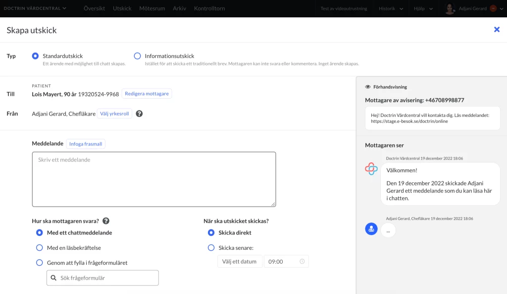Select Genom att fylla i frågeformuläret
The image size is (507, 294).
tap(40, 263)
